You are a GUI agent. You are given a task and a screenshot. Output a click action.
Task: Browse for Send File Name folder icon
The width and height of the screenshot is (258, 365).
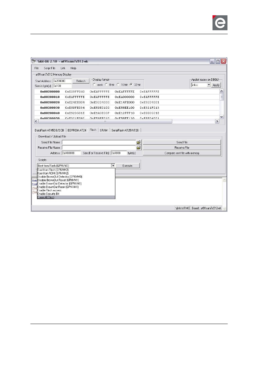point(139,142)
